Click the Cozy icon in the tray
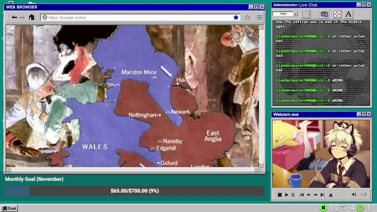 coord(344,207)
